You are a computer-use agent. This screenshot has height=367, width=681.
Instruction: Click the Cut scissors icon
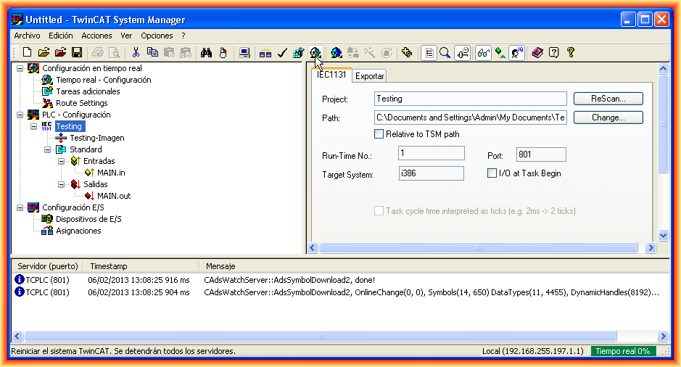[135, 52]
